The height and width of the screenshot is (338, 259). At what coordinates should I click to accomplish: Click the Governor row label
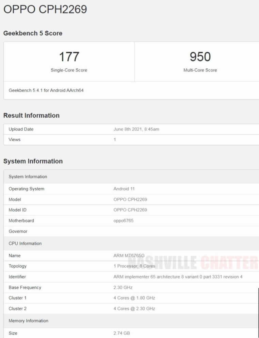[x=18, y=231]
